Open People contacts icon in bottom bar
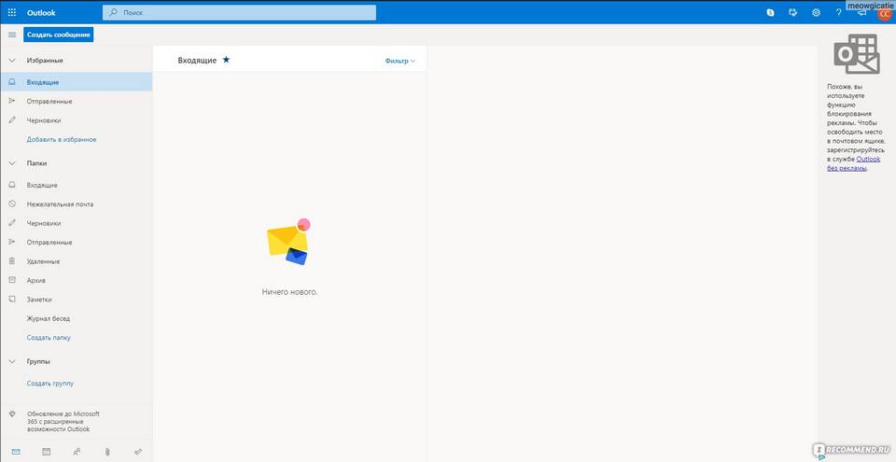Image resolution: width=896 pixels, height=462 pixels. pos(77,452)
